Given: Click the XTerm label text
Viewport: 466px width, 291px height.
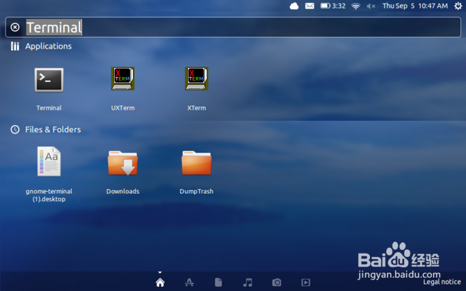Looking at the screenshot, I should [196, 108].
